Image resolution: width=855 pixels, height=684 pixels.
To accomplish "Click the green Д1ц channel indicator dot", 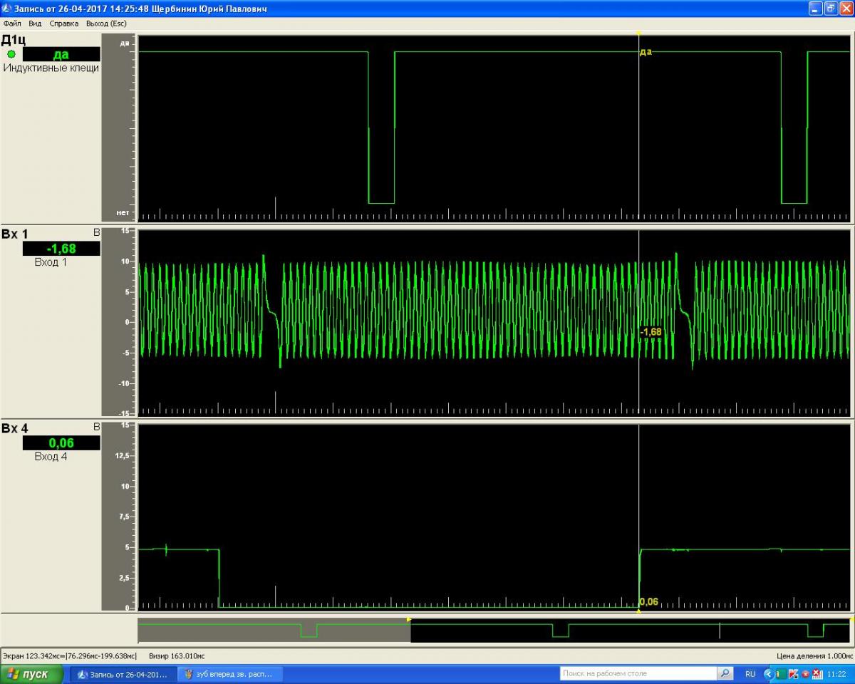I will 11,54.
